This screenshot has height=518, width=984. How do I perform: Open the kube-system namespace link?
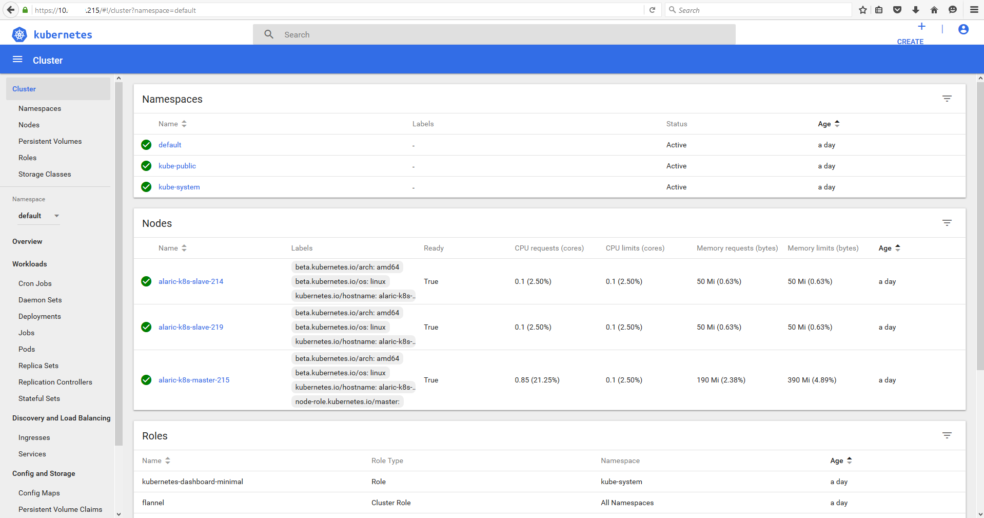pos(179,187)
